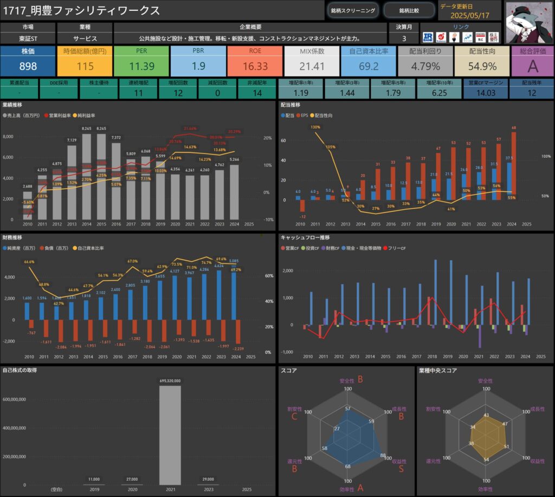Select the 売上高（百万円） legend marker
The image size is (555, 497).
[x=4, y=115]
